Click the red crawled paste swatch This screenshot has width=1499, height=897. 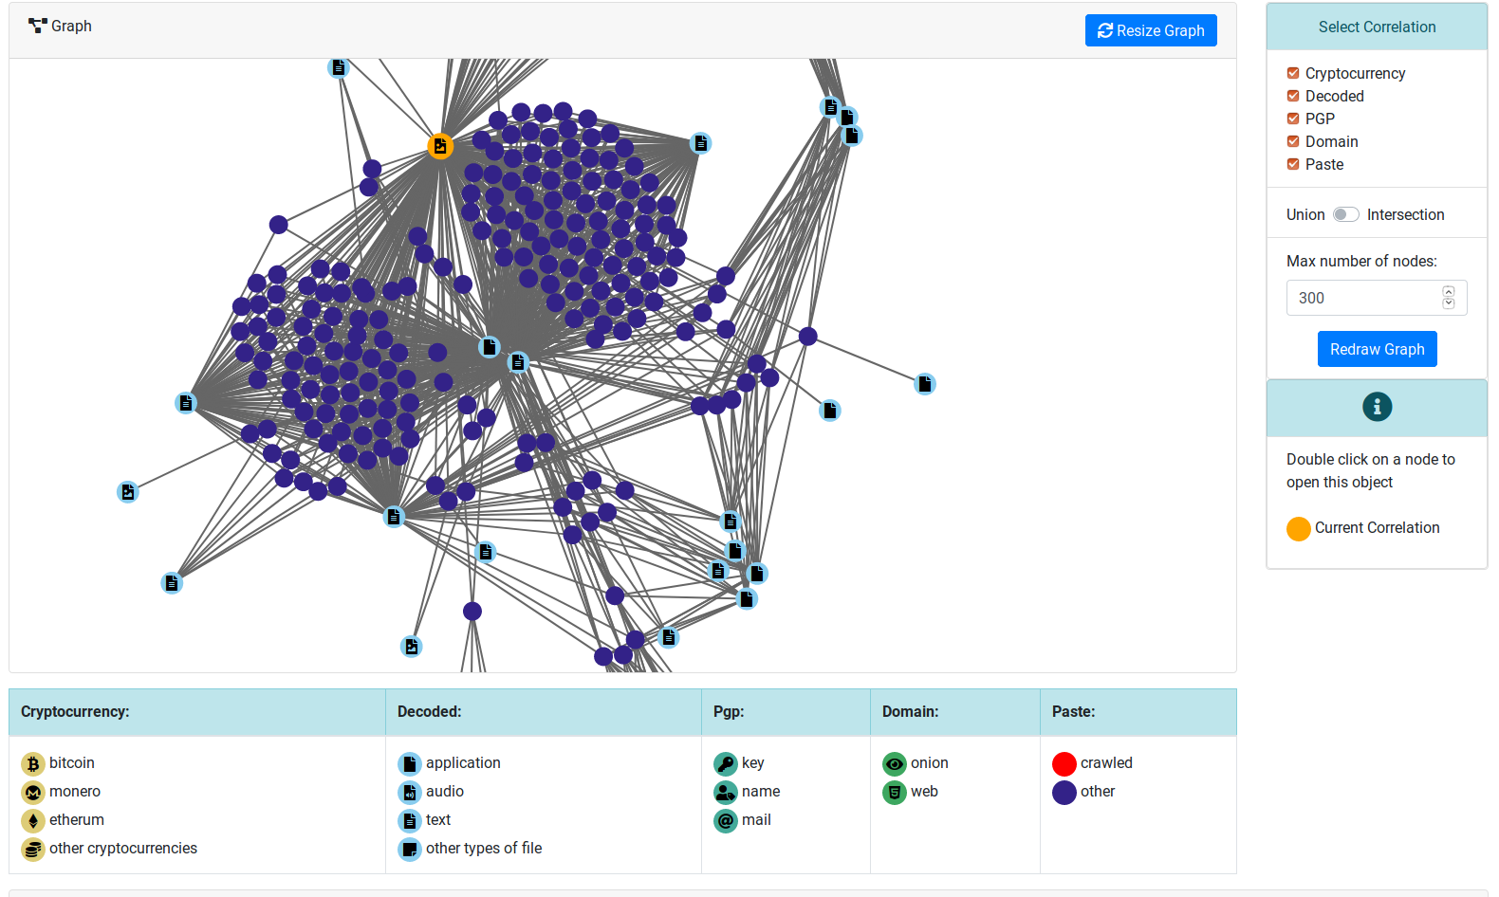[1064, 764]
